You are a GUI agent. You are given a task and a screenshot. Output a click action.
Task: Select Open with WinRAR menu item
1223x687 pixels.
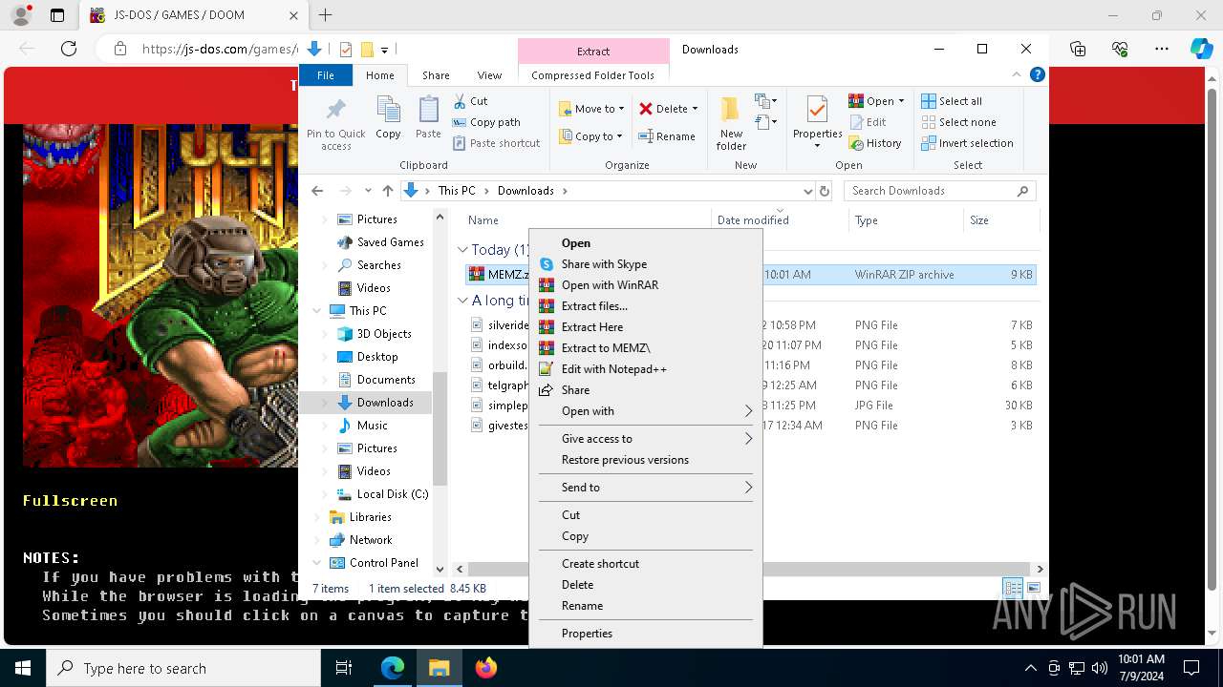646,285
